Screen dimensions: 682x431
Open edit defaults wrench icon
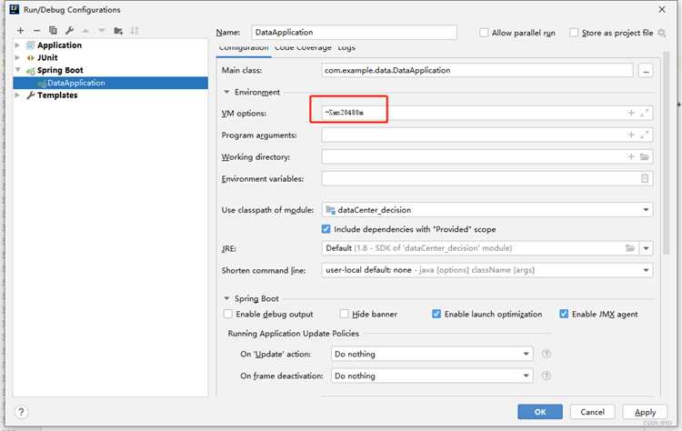click(x=69, y=30)
